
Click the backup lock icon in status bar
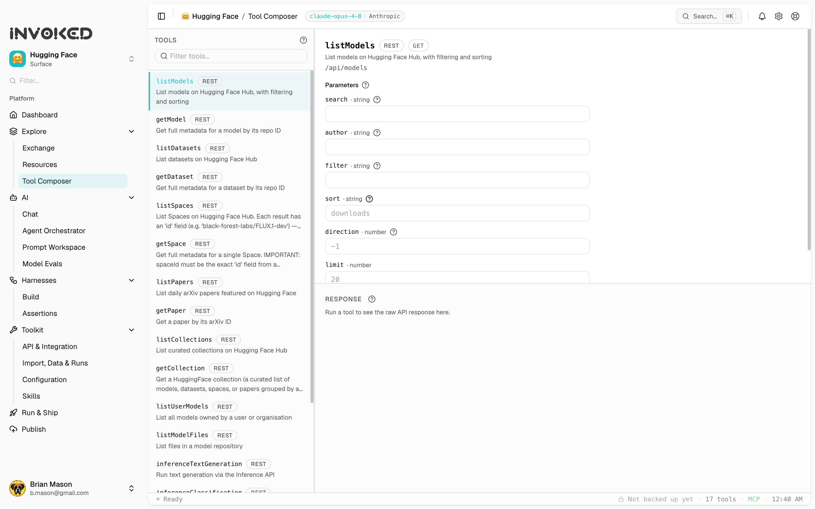621,499
